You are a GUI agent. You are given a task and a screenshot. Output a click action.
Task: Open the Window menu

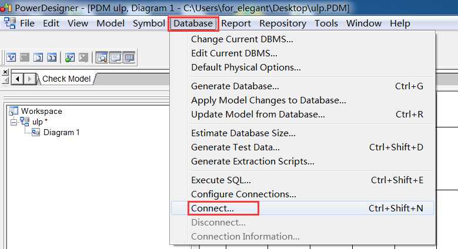coord(364,23)
